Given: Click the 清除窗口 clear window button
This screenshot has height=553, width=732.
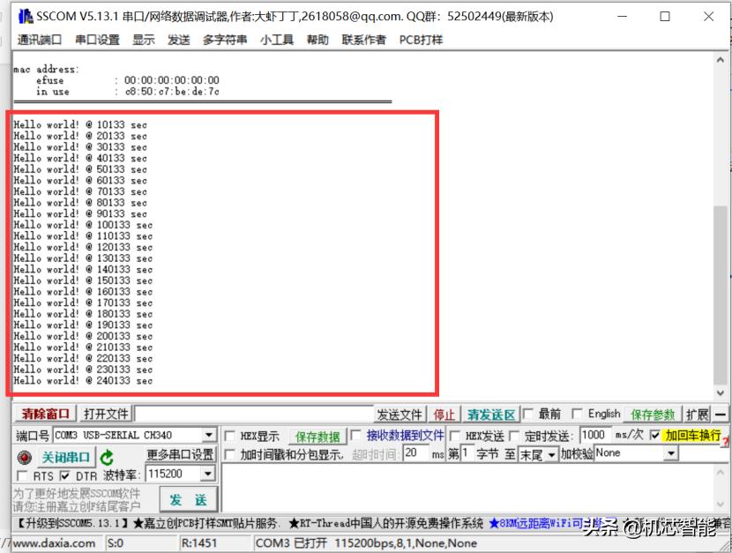Looking at the screenshot, I should pyautogui.click(x=45, y=414).
